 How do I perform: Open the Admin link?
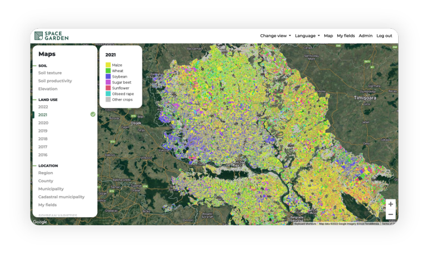pyautogui.click(x=366, y=36)
